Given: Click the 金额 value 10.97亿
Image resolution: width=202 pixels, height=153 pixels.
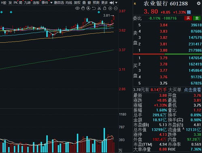Looking at the screenshot, I should [x=160, y=120].
